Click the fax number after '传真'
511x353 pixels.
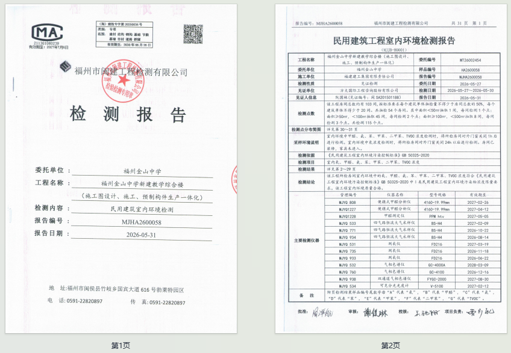pyautogui.click(x=167, y=302)
